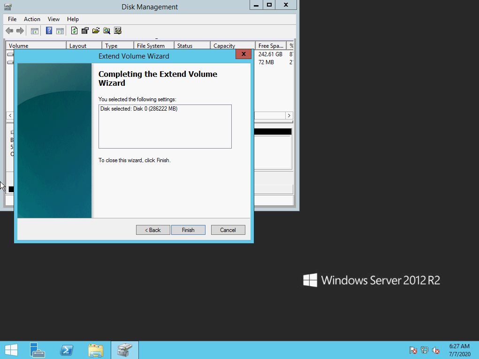Click the open folder toolbar icon

pos(96,30)
